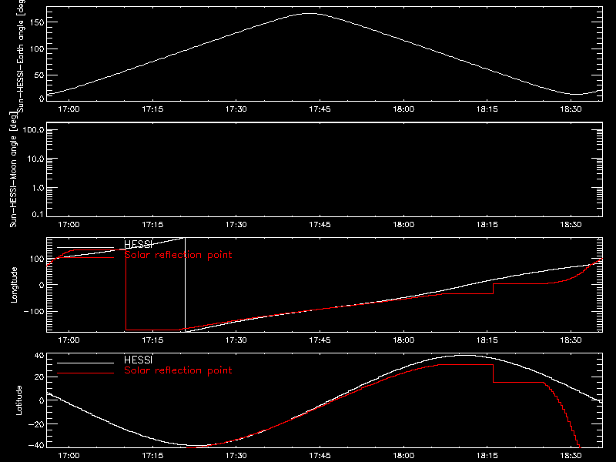Pick the -40 tick on the Latitude axis
This screenshot has height=462, width=616.
click(36, 445)
